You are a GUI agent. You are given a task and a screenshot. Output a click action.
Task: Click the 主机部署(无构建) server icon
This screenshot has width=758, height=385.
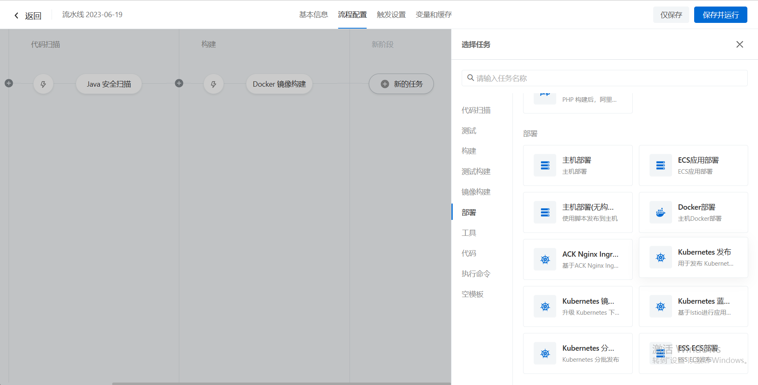click(x=545, y=212)
